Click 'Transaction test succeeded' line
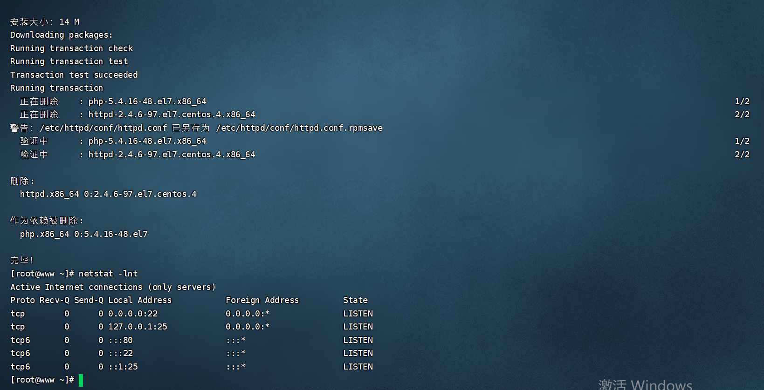Screen dimensions: 764x390 coord(74,75)
